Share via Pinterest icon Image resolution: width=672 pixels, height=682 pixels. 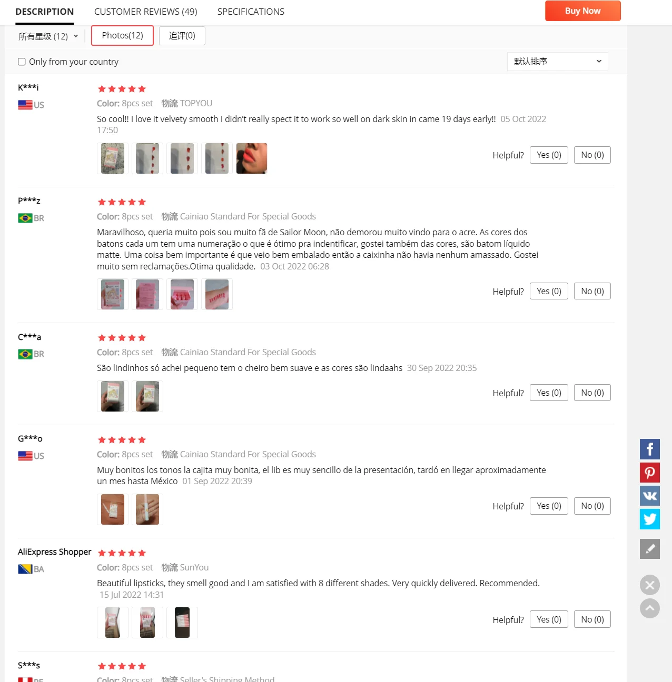coord(650,473)
